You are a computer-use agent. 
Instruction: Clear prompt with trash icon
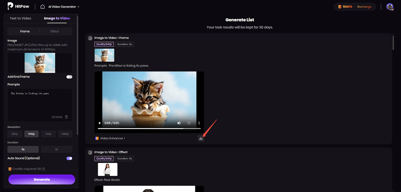click(67, 117)
